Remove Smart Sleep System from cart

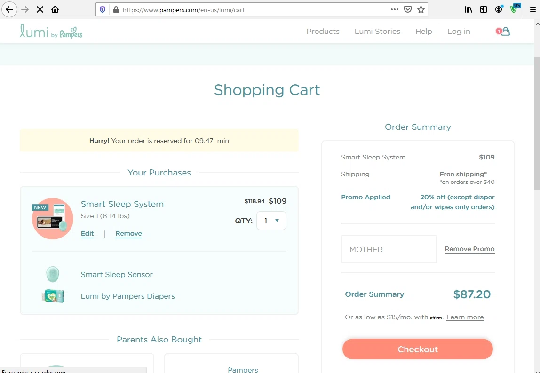[x=128, y=233]
